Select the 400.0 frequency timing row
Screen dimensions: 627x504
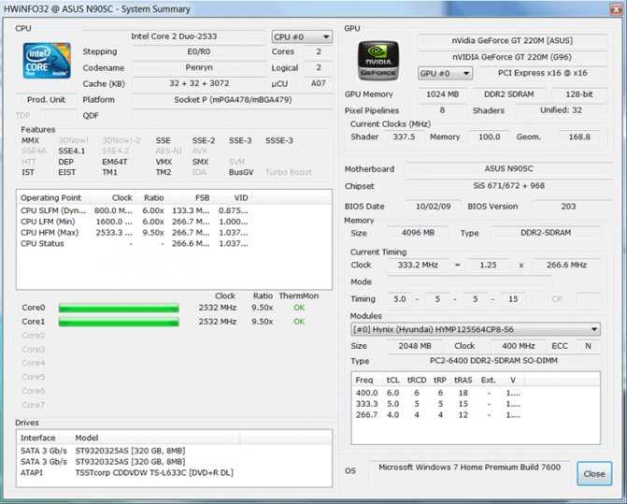tap(438, 394)
